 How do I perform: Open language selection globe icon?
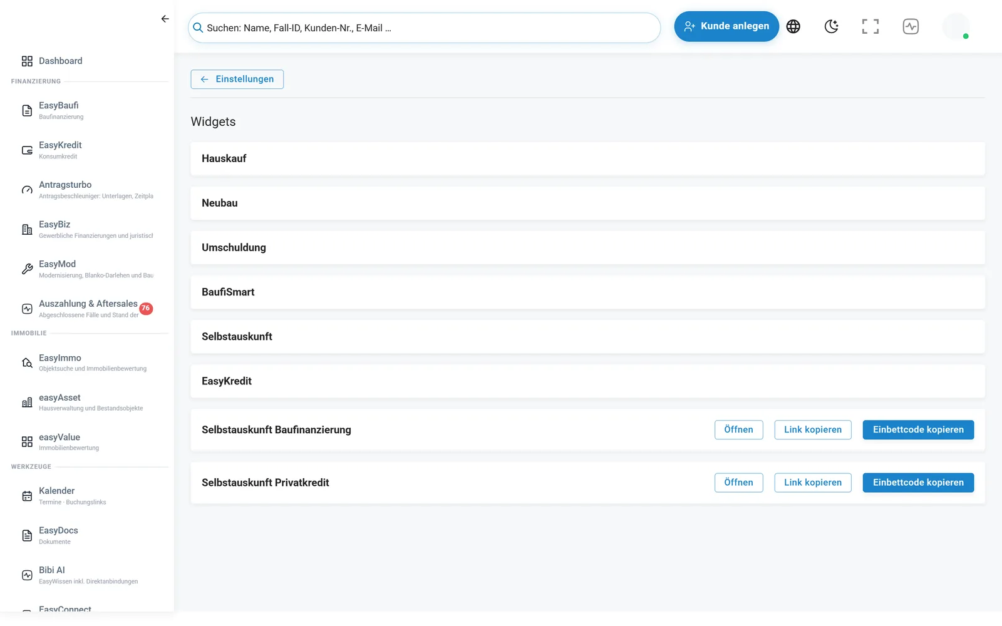[793, 26]
